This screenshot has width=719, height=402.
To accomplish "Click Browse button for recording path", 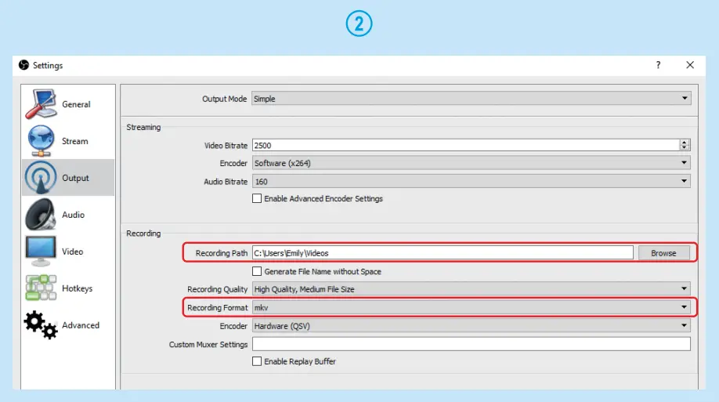I will [x=663, y=253].
